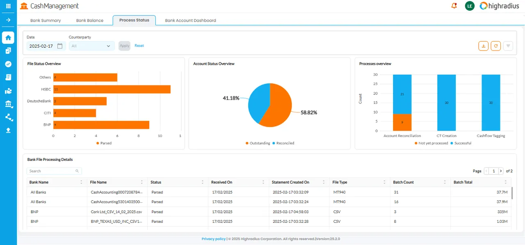525x245 pixels.
Task: Toggle Parsed legend in File Status chart
Action: point(104,143)
